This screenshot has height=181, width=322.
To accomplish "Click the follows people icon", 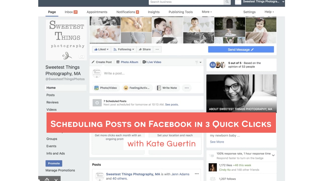I will (x=213, y=179).
